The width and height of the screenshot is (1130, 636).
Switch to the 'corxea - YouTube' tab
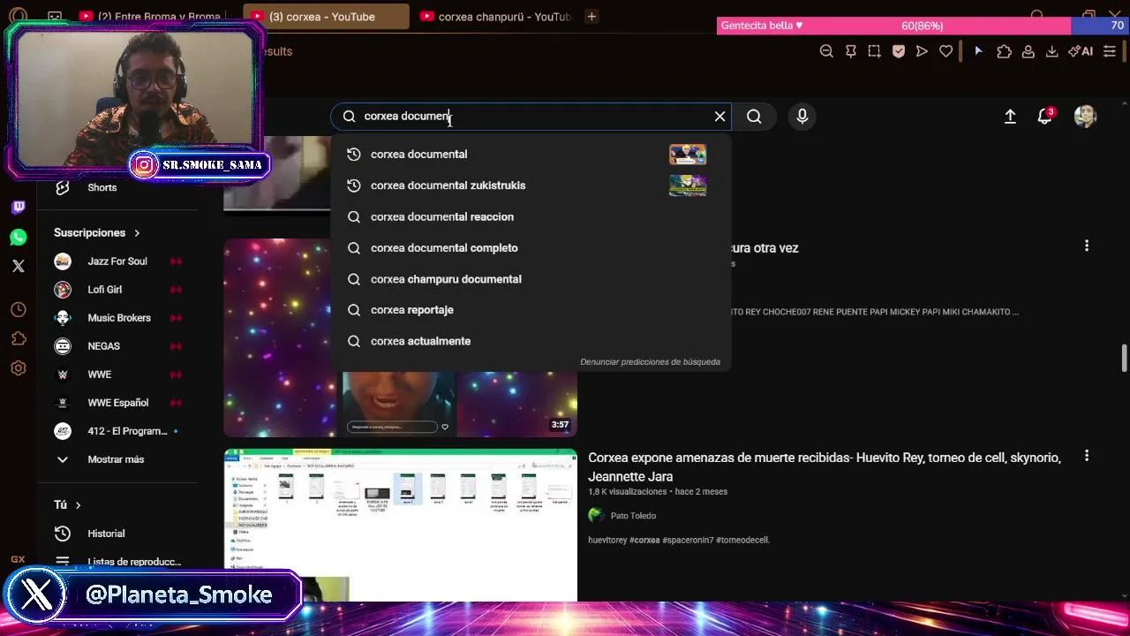pos(326,17)
